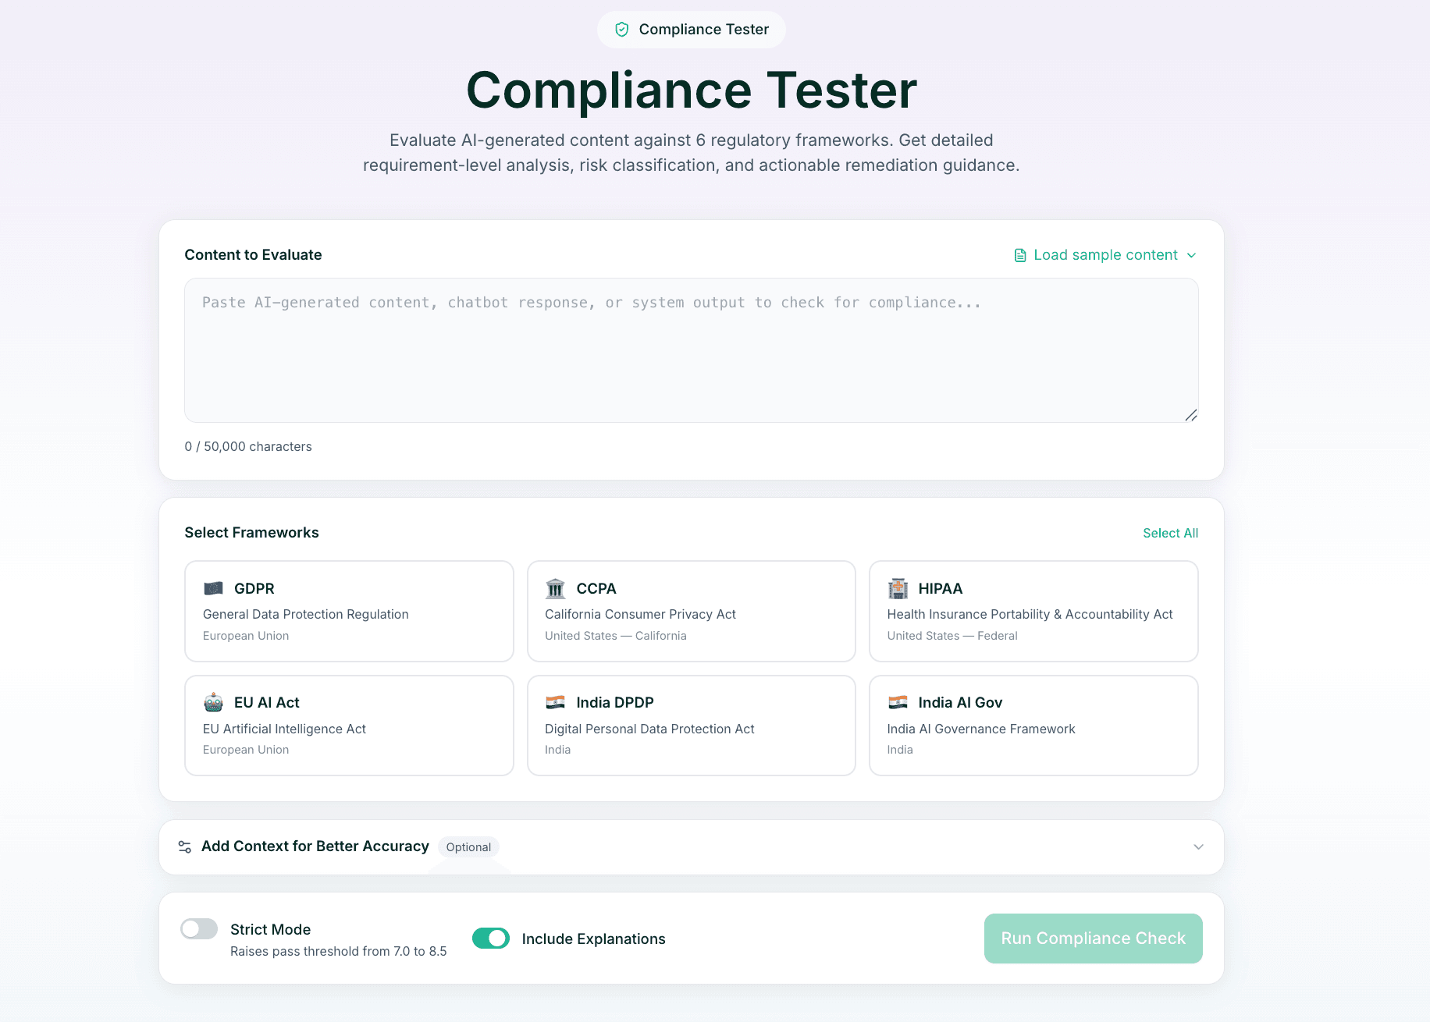The width and height of the screenshot is (1430, 1022).
Task: Click the robot icon on the EU AI Act card
Action: [x=213, y=702]
